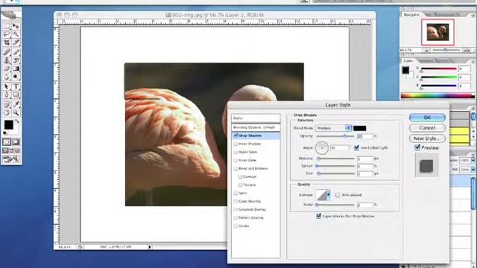The height and width of the screenshot is (268, 477).
Task: Select the Gradient tool
Action: pyautogui.click(x=16, y=68)
